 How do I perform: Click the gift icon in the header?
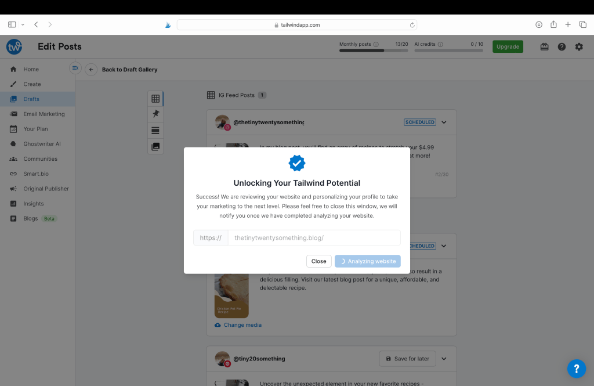[544, 47]
